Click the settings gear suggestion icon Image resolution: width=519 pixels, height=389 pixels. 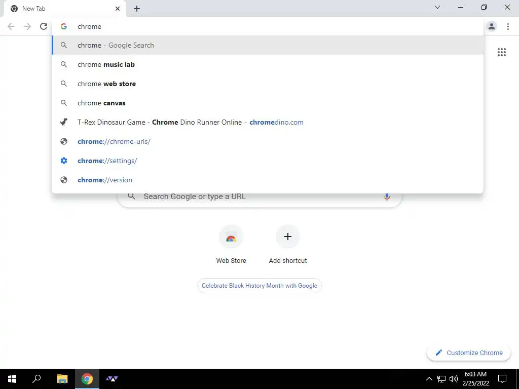pyautogui.click(x=64, y=161)
